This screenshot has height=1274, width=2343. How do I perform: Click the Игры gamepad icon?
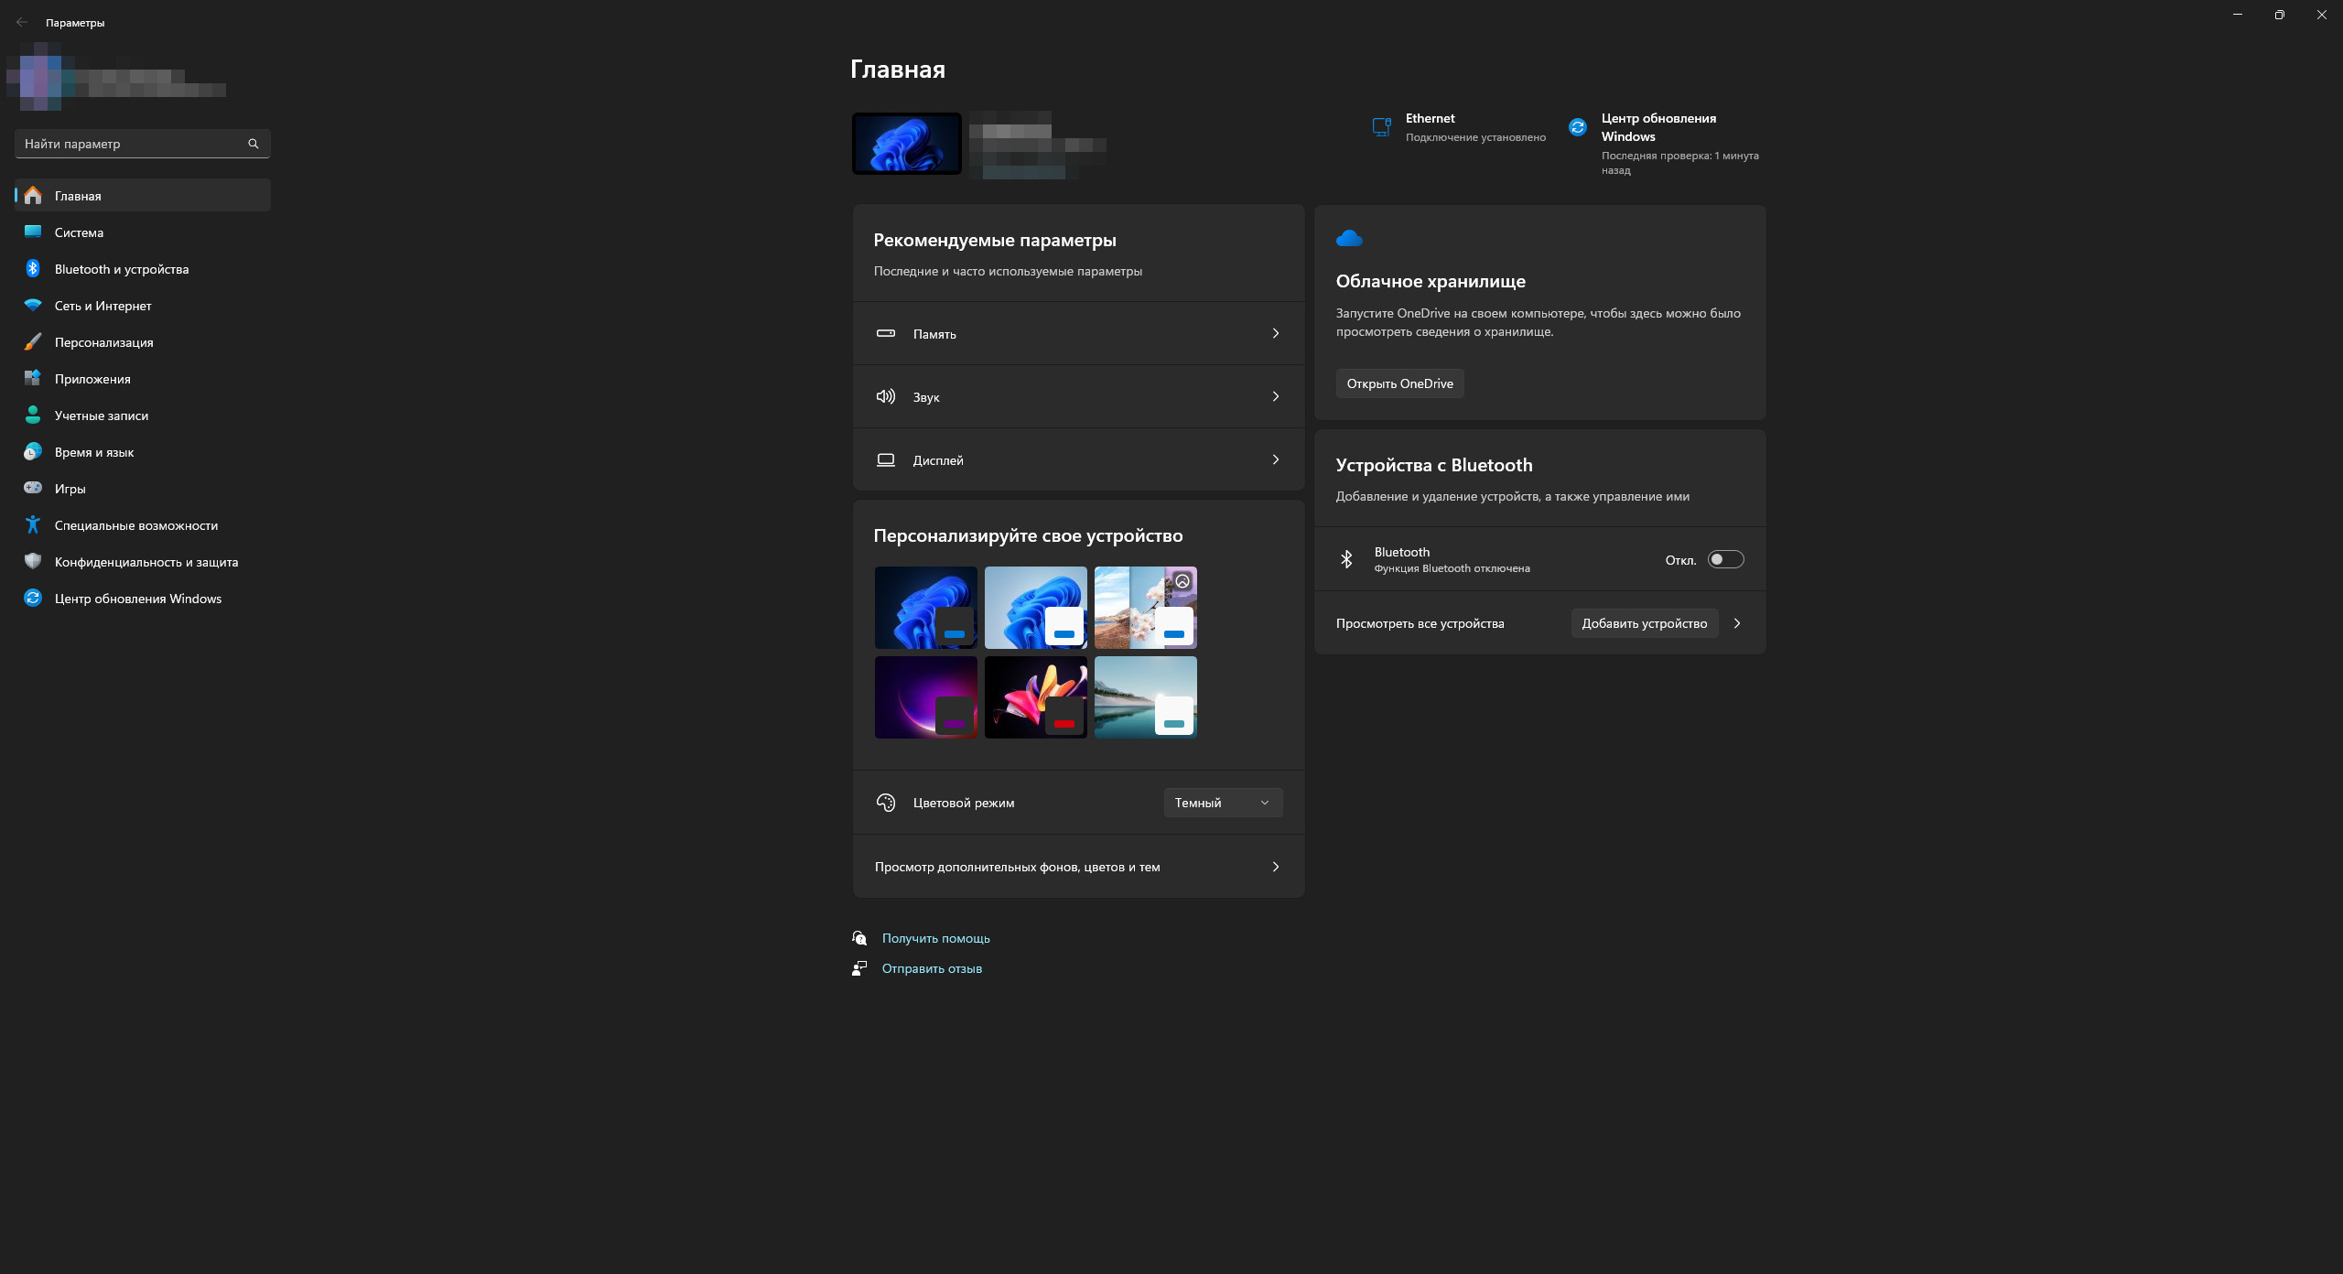point(33,489)
